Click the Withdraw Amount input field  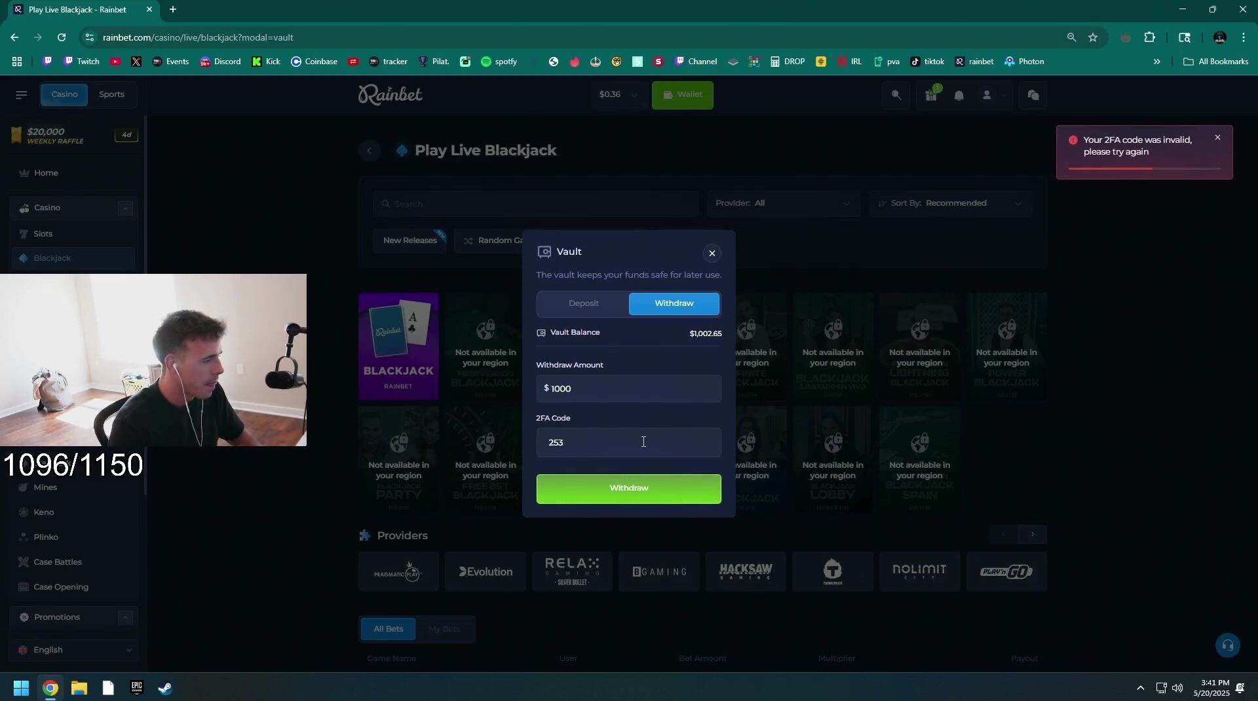[x=628, y=388]
